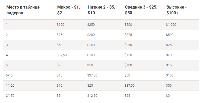Select the $500 cell in the Средние column
Image resolution: width=201 pixels, height=103 pixels.
tap(128, 24)
